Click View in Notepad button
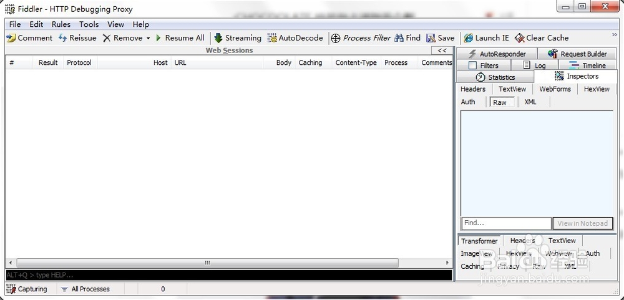 pyautogui.click(x=583, y=223)
